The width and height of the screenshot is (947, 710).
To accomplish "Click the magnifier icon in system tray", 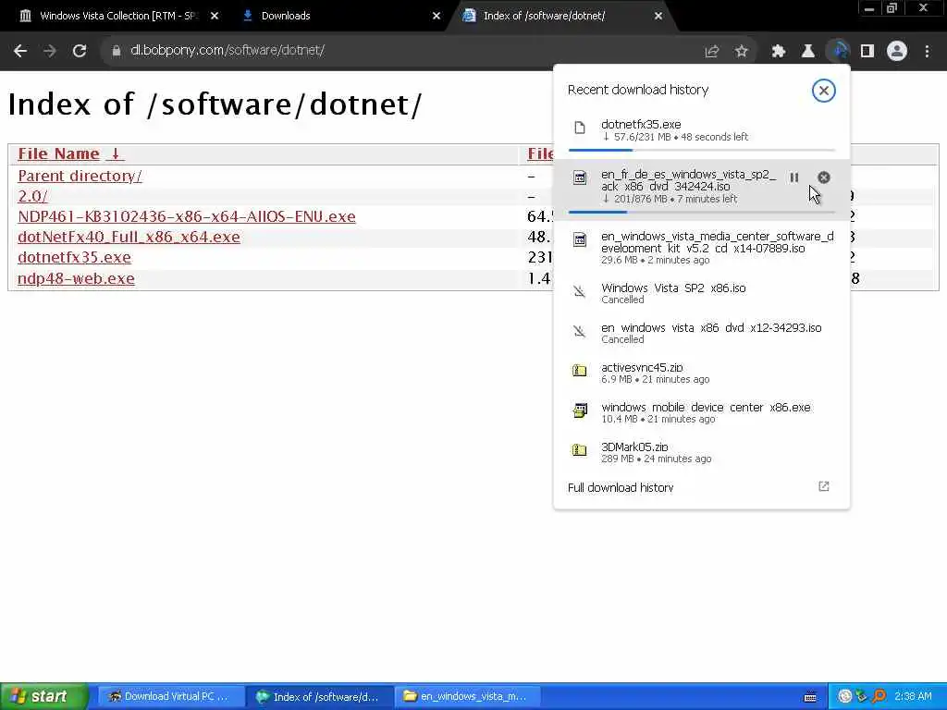I will (879, 697).
